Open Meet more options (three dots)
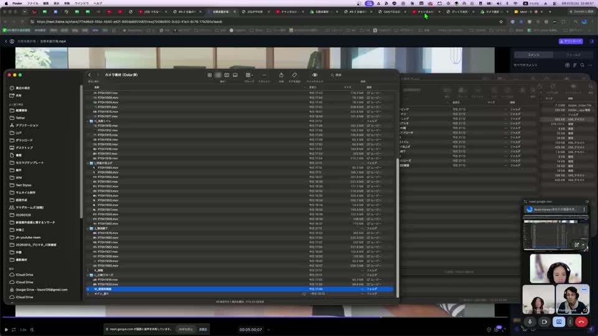This screenshot has width=598, height=336. 570,322
